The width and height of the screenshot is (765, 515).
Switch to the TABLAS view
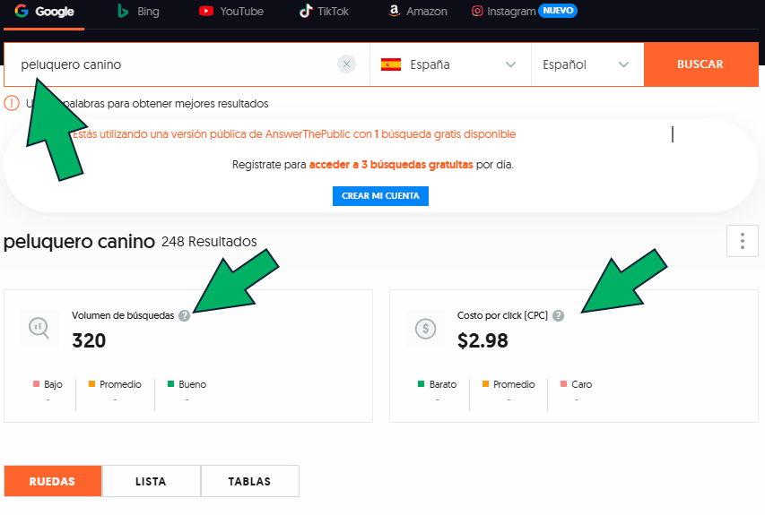(x=249, y=481)
